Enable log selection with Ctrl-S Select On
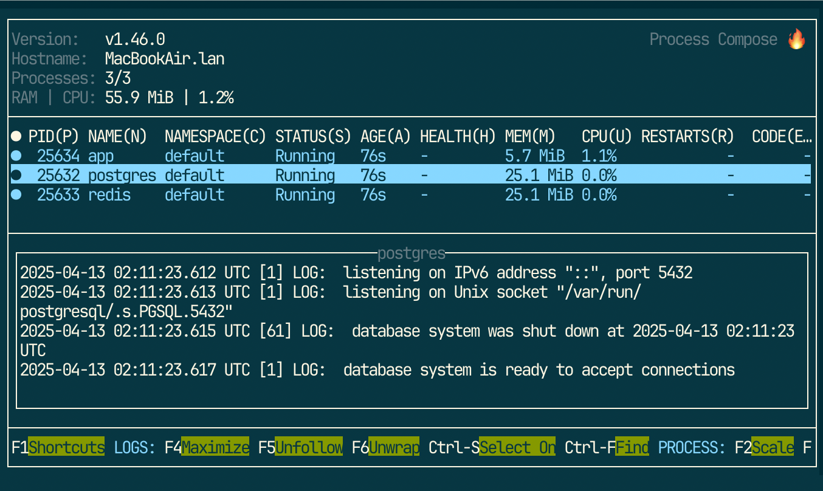 click(x=517, y=447)
